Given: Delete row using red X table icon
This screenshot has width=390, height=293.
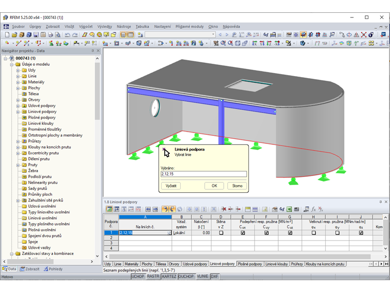Looking at the screenshot, I should pyautogui.click(x=224, y=209).
